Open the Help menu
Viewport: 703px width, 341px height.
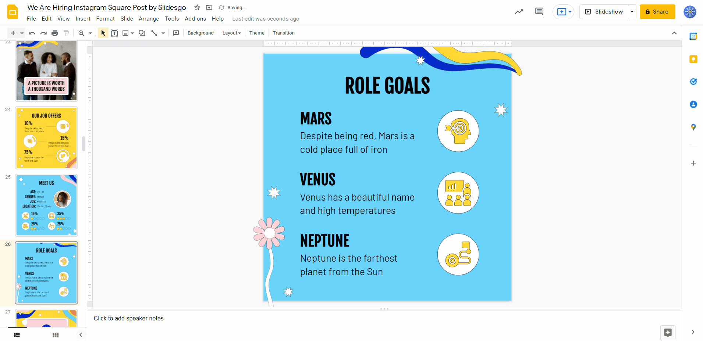pos(218,19)
